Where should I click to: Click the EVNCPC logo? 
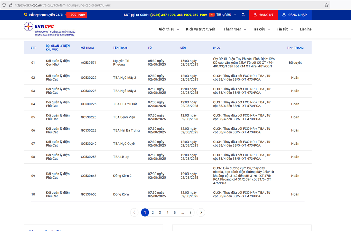pos(39,27)
